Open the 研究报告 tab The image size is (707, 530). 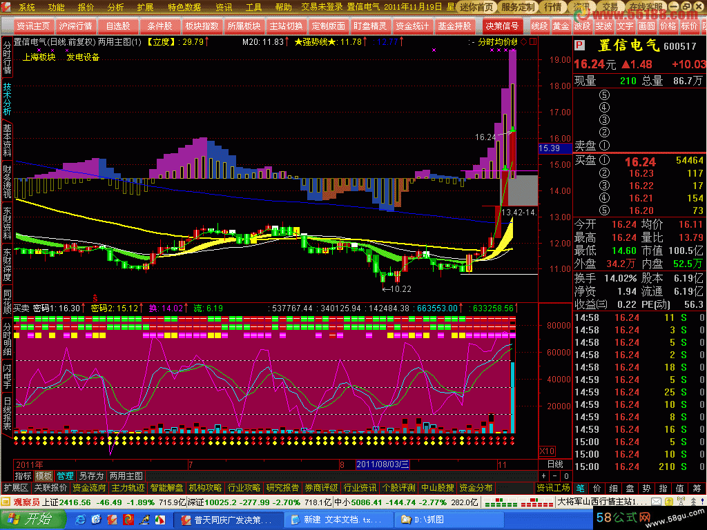(282, 488)
